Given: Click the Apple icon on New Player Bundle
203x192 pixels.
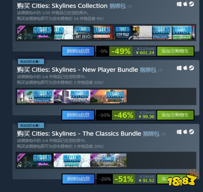Looking at the screenshot, I should point(185,68).
